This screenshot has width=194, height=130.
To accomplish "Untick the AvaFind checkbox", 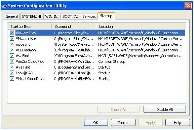I will (12, 56).
